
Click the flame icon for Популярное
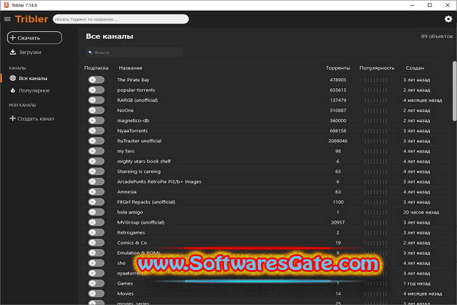coord(13,90)
